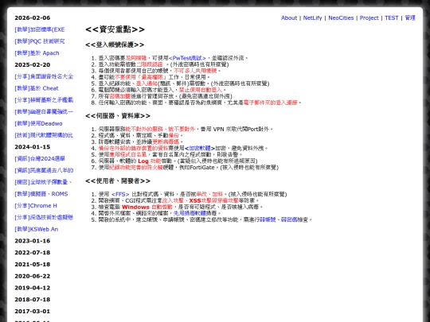Expand the 2026-02-06 date section
The width and height of the screenshot is (430, 322).
click(x=33, y=18)
